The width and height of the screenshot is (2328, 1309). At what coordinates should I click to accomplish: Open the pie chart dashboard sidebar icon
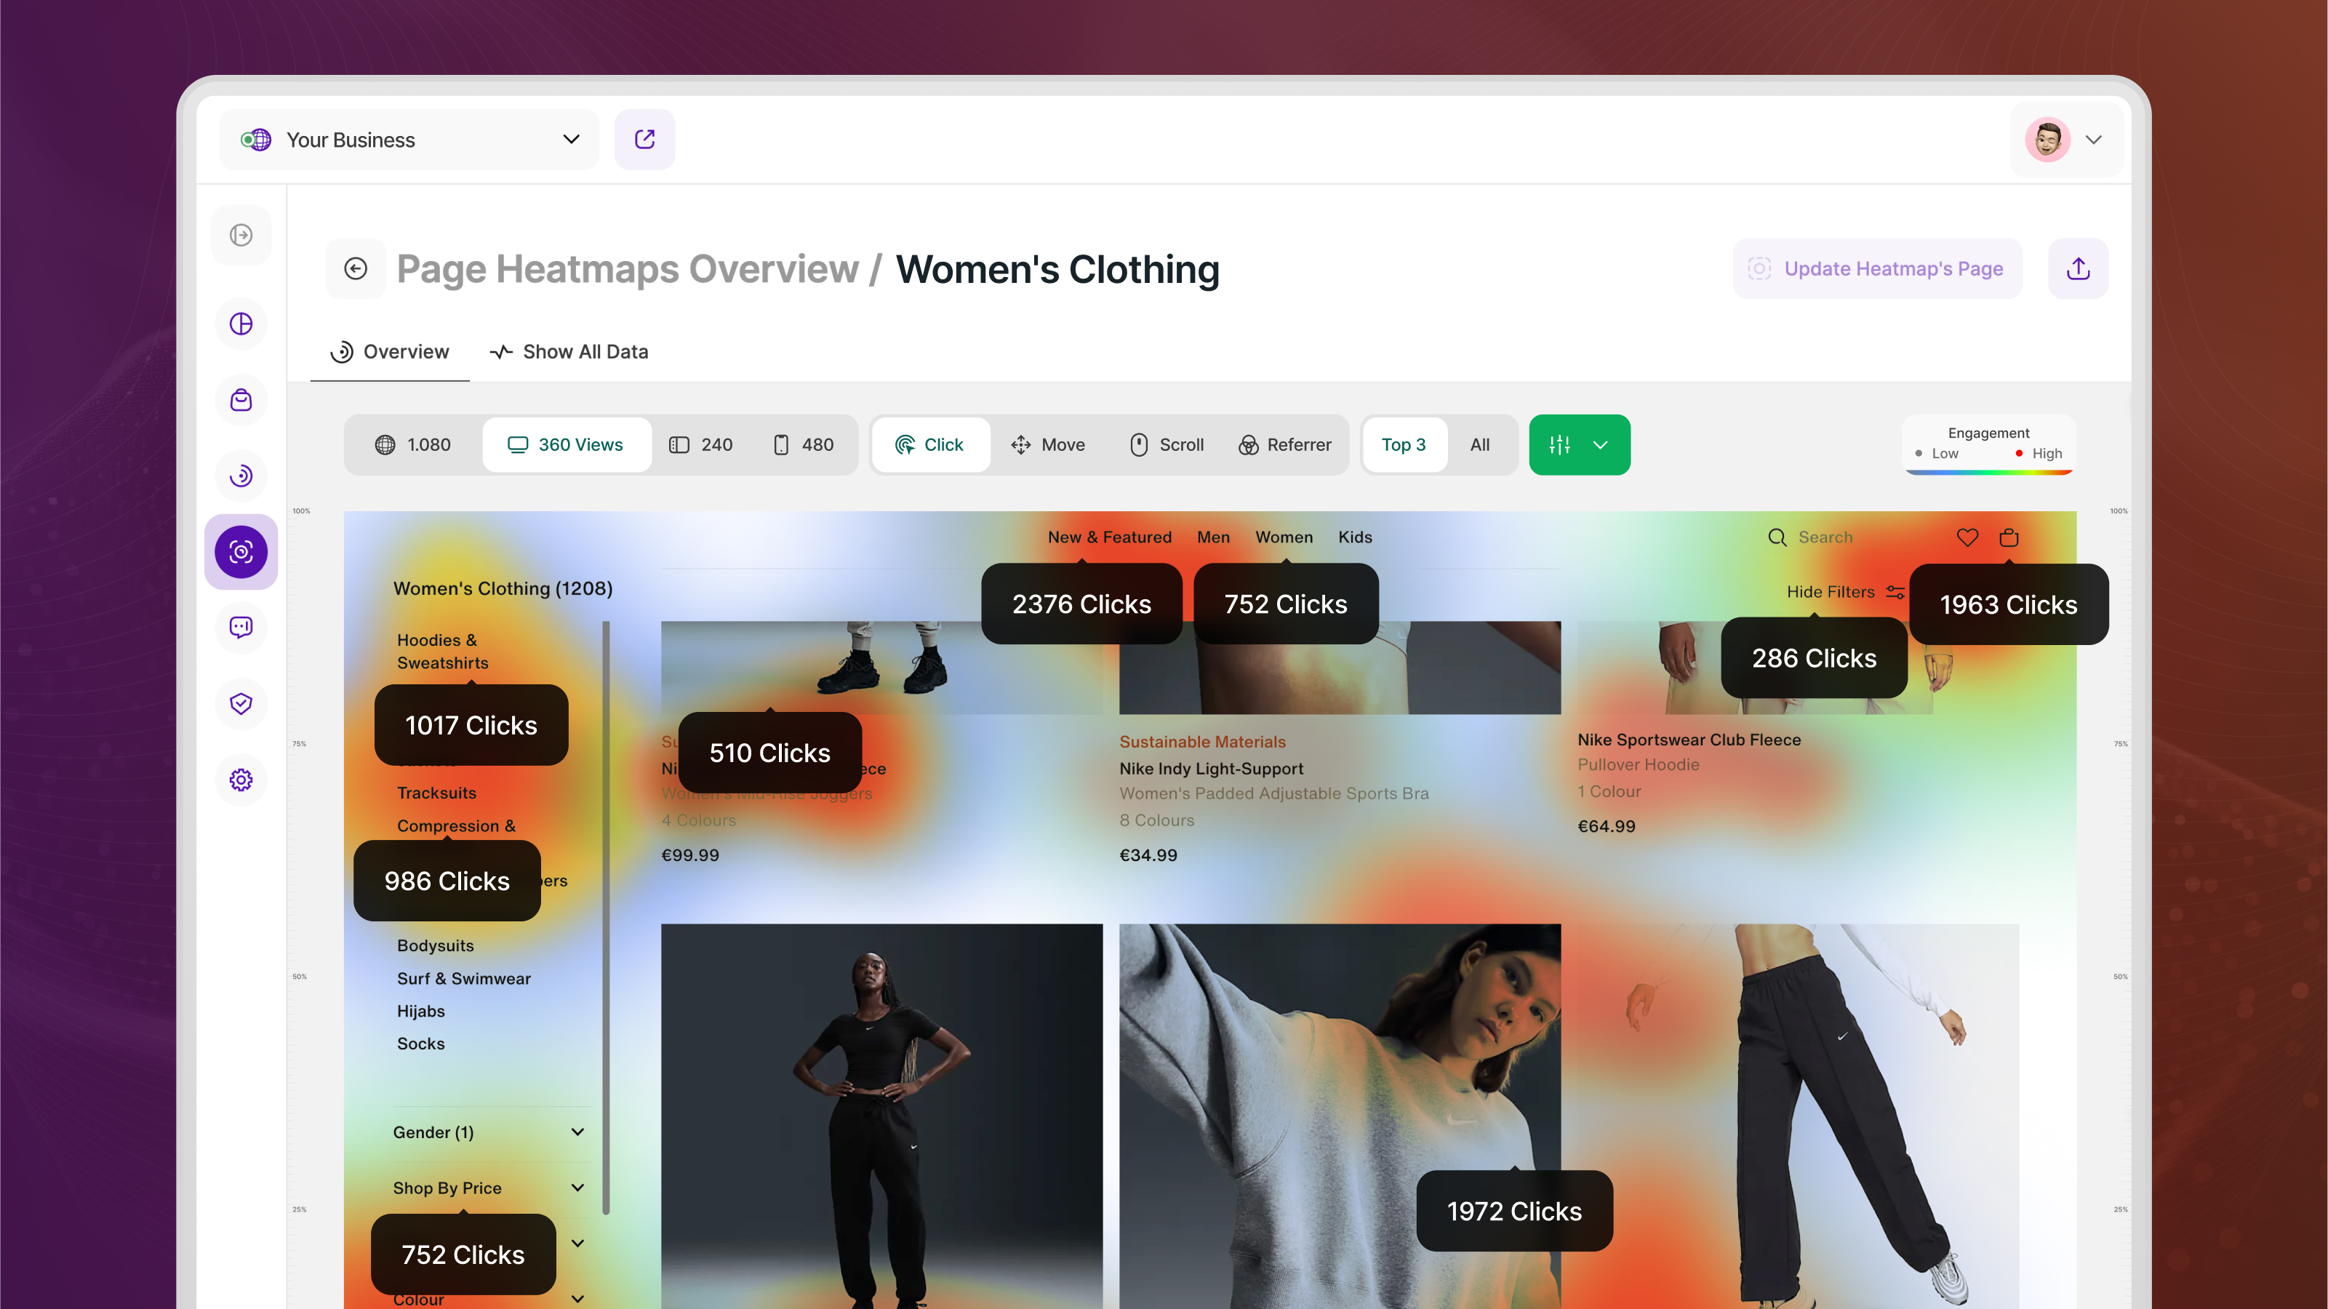click(241, 324)
